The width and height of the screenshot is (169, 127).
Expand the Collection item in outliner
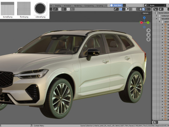[x=157, y=16]
